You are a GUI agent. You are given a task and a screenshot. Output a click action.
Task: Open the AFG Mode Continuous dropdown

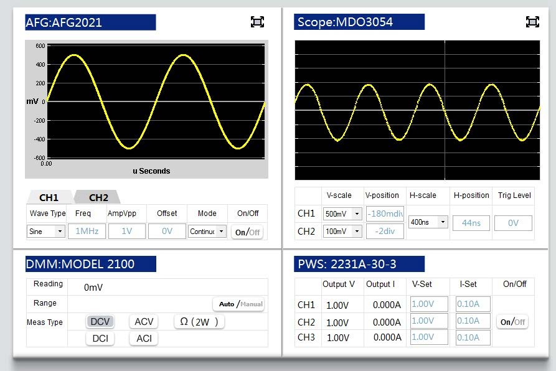(x=207, y=232)
